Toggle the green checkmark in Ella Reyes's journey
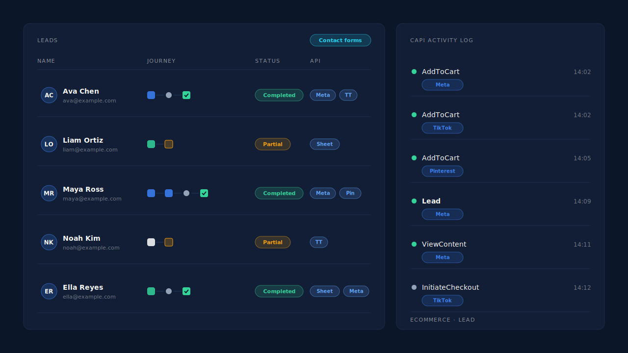The width and height of the screenshot is (628, 353). [x=186, y=291]
